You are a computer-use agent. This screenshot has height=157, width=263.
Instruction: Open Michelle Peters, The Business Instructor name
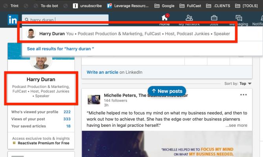point(146,95)
